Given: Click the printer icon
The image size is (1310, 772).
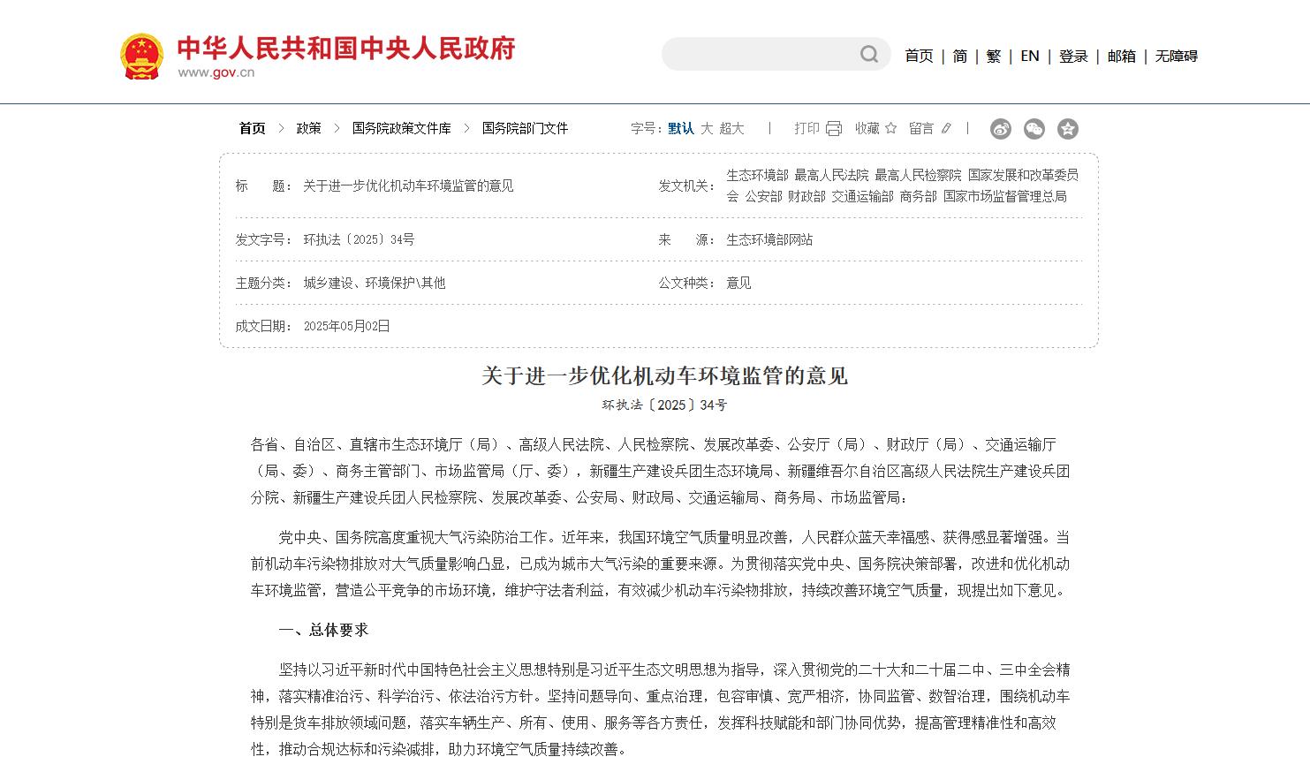Looking at the screenshot, I should (834, 129).
